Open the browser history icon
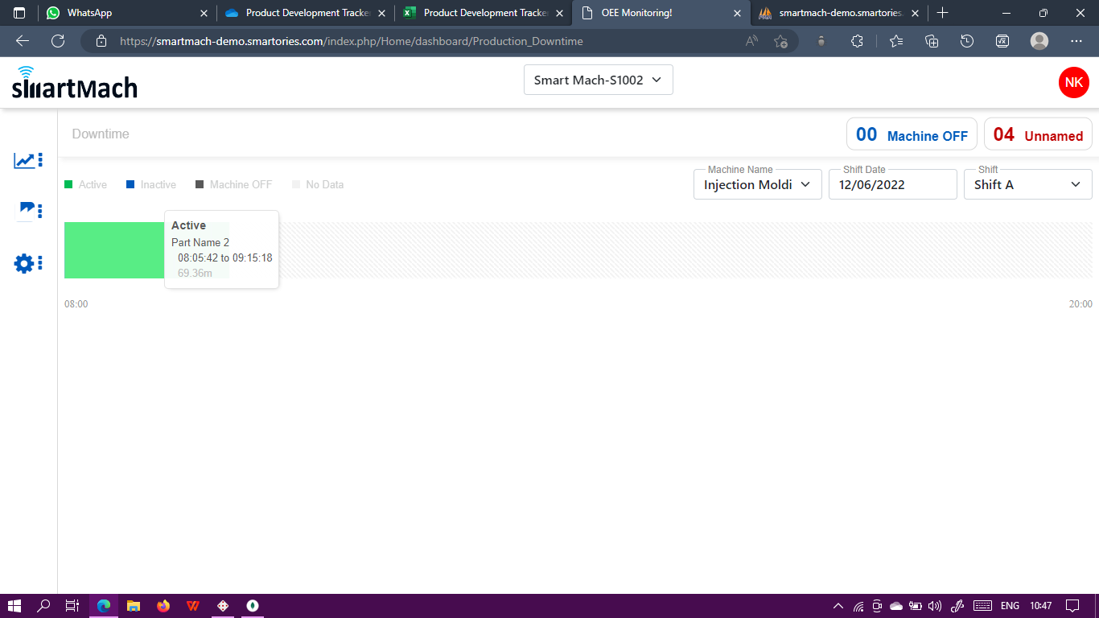Image resolution: width=1099 pixels, height=618 pixels. click(966, 40)
